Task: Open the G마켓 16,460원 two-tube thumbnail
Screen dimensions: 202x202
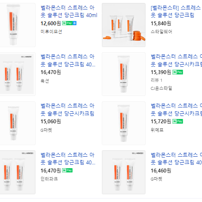Action: click(124, 172)
